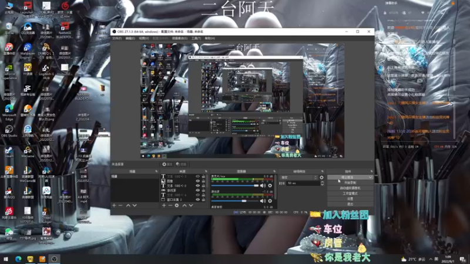Pop out the 转场特效 dock panel
Image resolution: width=470 pixels, height=264 pixels.
323,171
